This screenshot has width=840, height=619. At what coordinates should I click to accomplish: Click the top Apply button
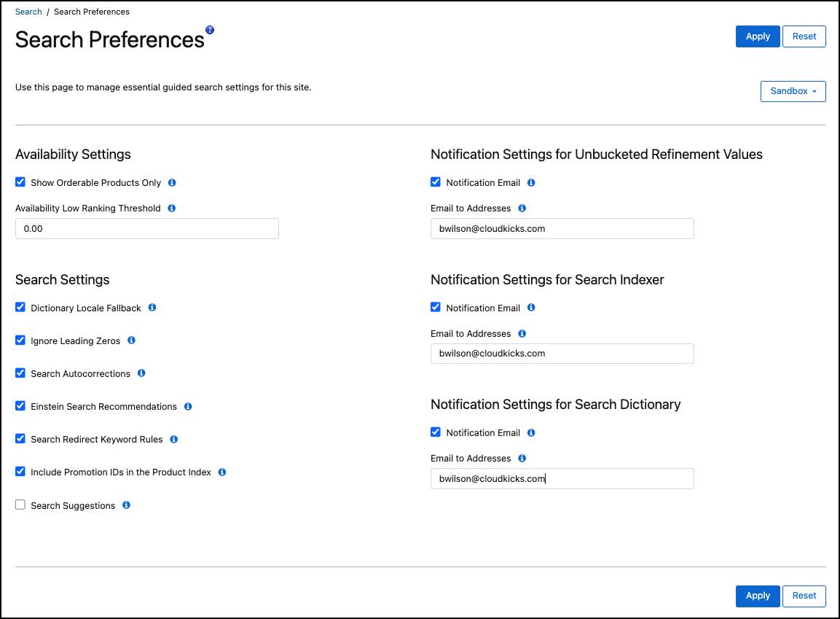[758, 36]
